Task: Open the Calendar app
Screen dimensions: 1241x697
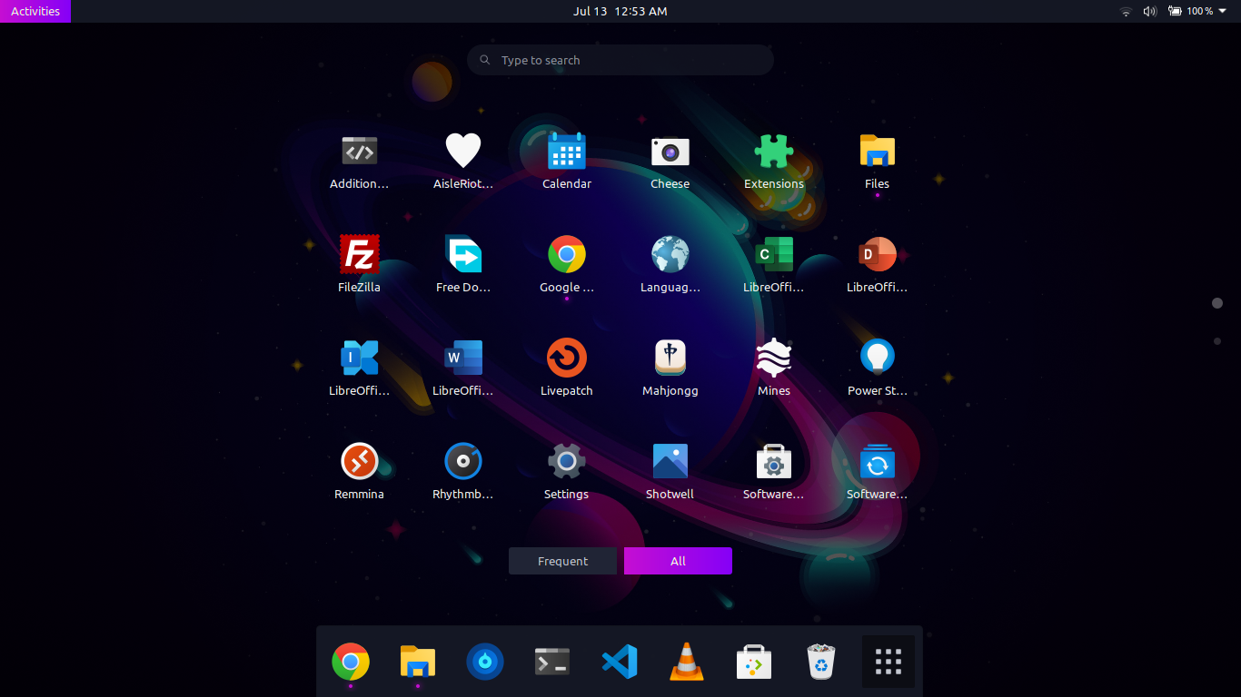Action: click(566, 151)
